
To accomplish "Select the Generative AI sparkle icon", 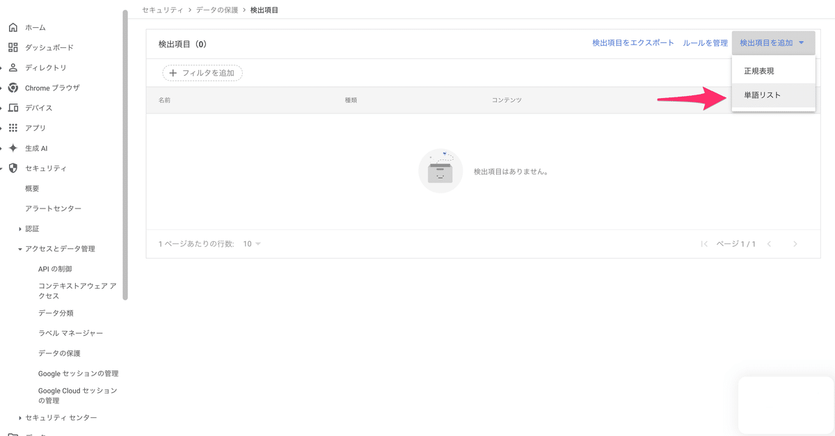I will [13, 148].
